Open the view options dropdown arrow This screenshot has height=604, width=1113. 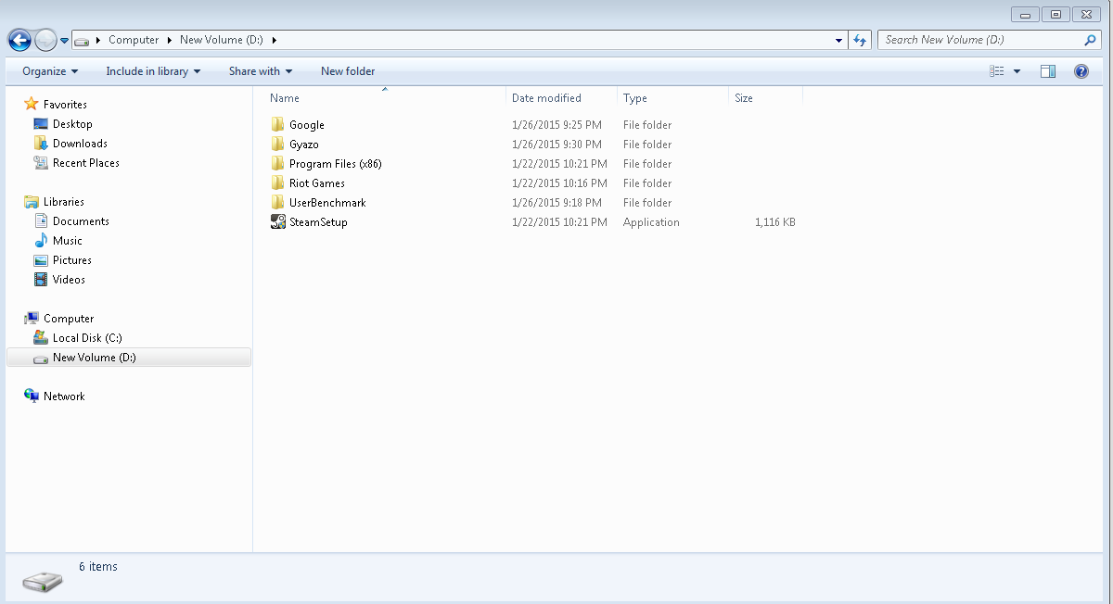1017,71
